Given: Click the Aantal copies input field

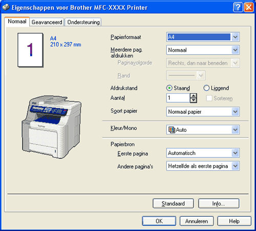Looking at the screenshot, I should pyautogui.click(x=178, y=98).
